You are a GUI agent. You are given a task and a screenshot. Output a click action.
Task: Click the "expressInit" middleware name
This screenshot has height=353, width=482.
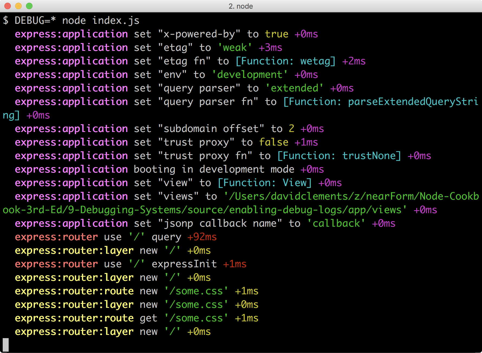(x=184, y=264)
